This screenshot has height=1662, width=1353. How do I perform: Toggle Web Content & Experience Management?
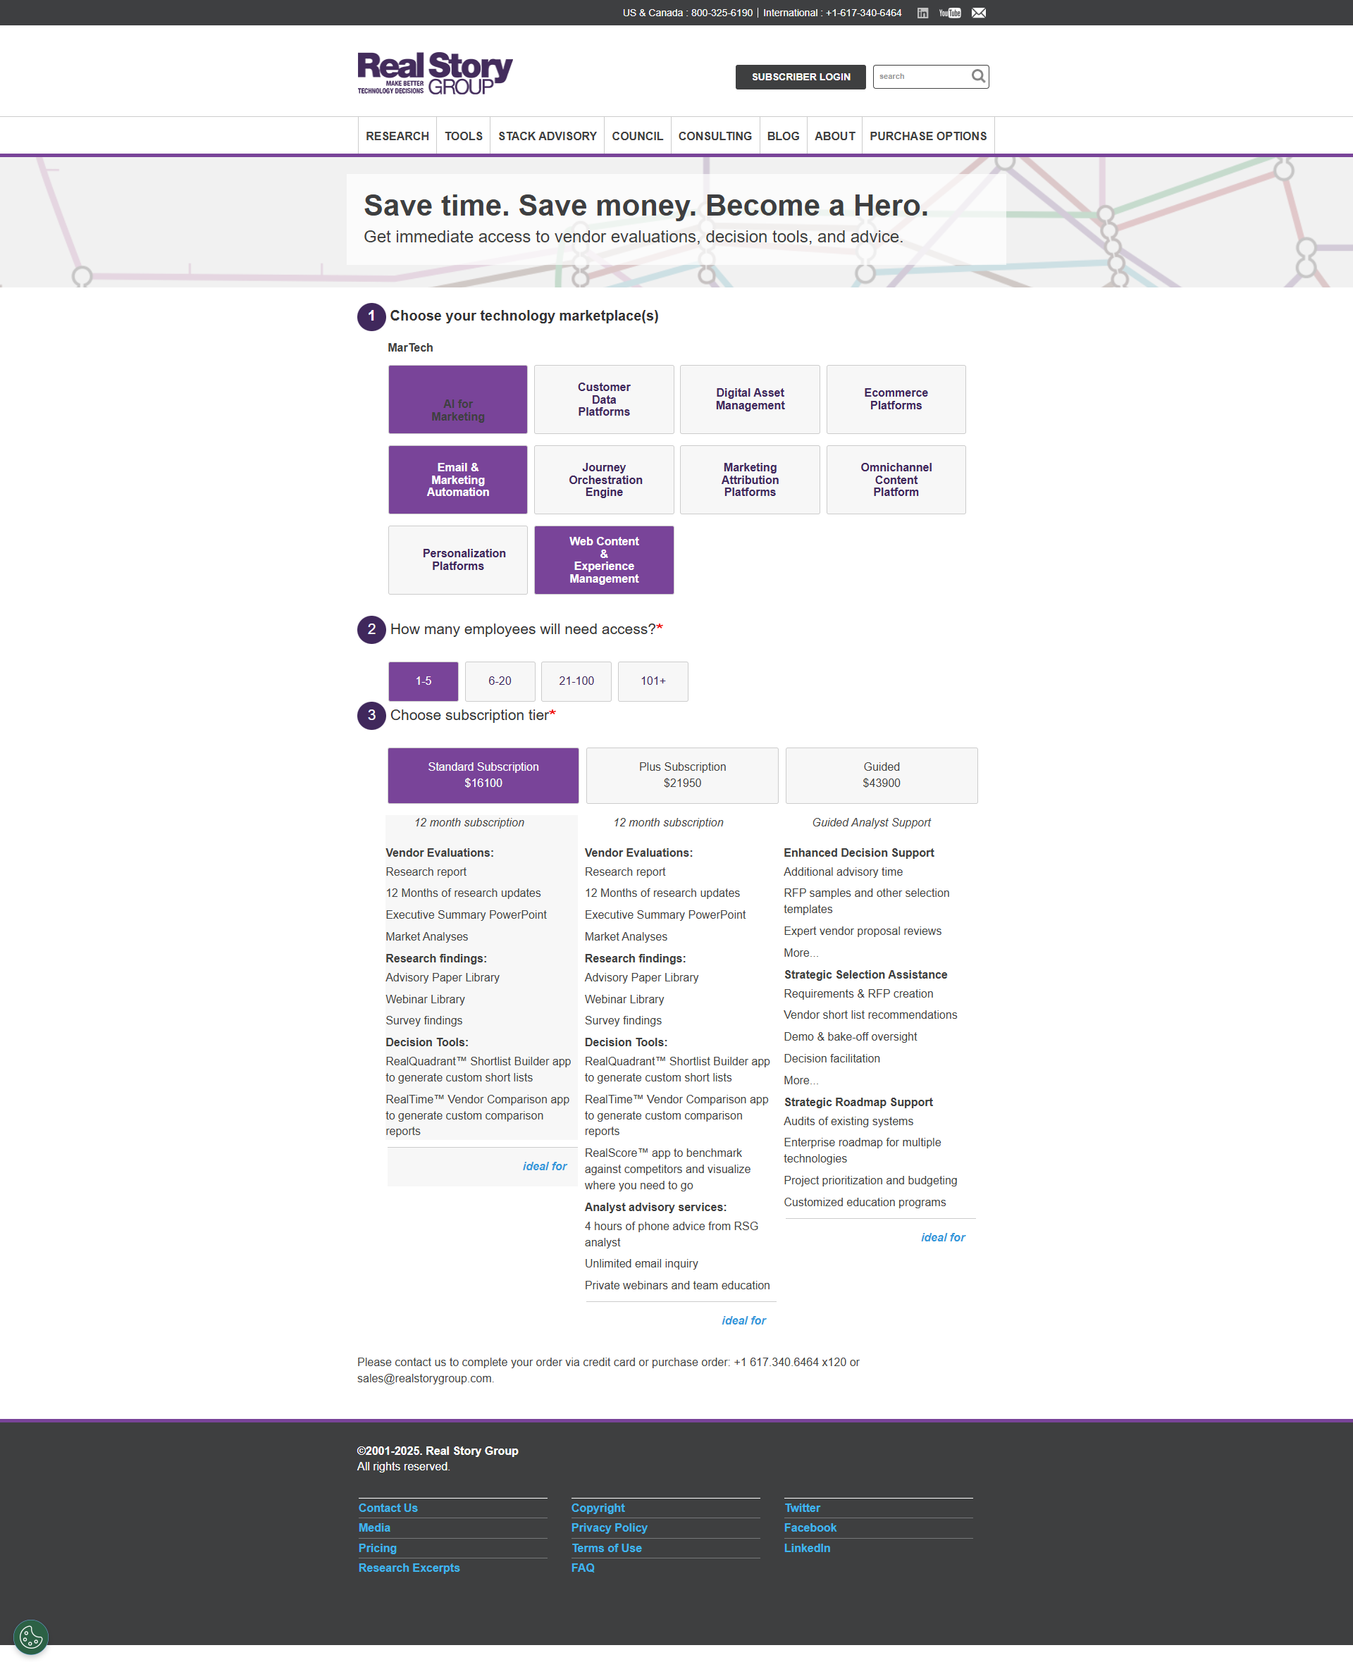[603, 559]
